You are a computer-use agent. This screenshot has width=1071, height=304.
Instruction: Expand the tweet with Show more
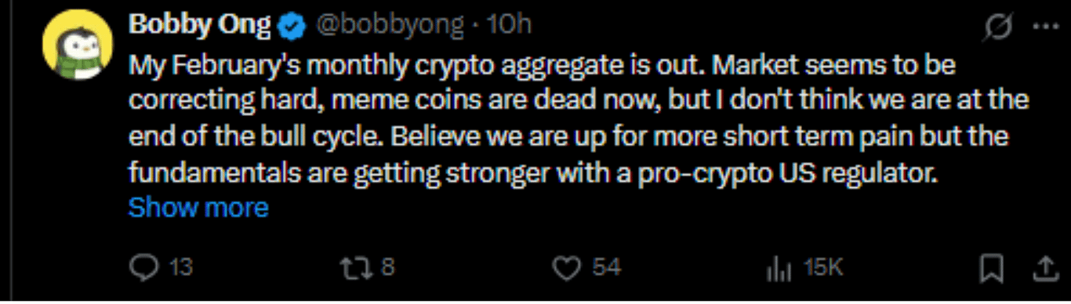[198, 208]
